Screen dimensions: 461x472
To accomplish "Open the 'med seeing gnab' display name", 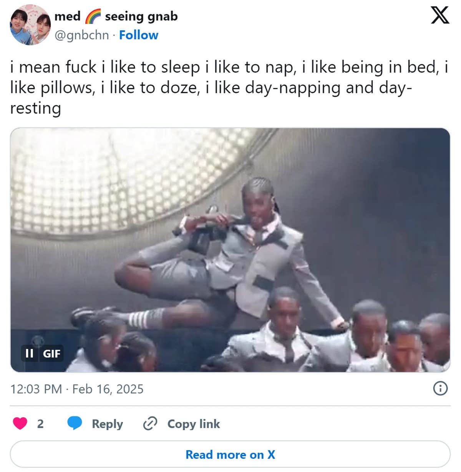I will tap(116, 17).
